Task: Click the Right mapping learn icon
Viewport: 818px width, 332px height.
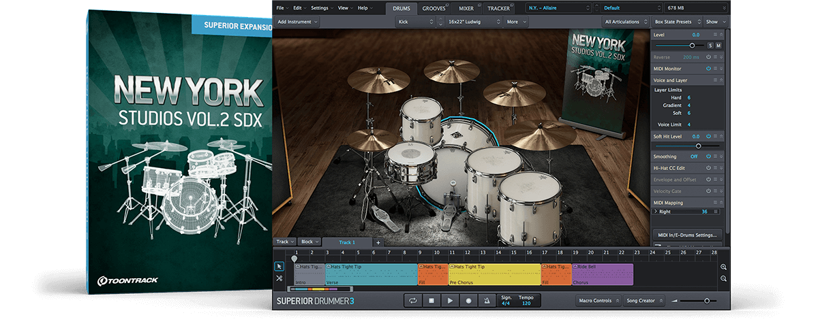Action: coord(716,212)
